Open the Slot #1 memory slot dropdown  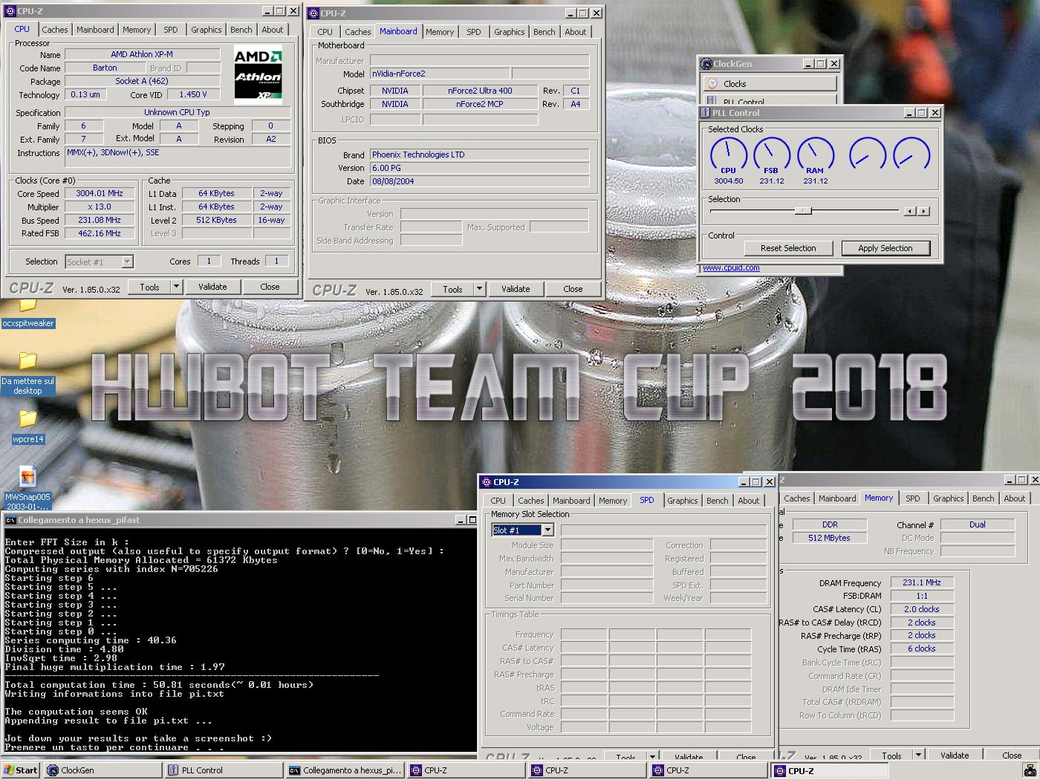point(547,530)
